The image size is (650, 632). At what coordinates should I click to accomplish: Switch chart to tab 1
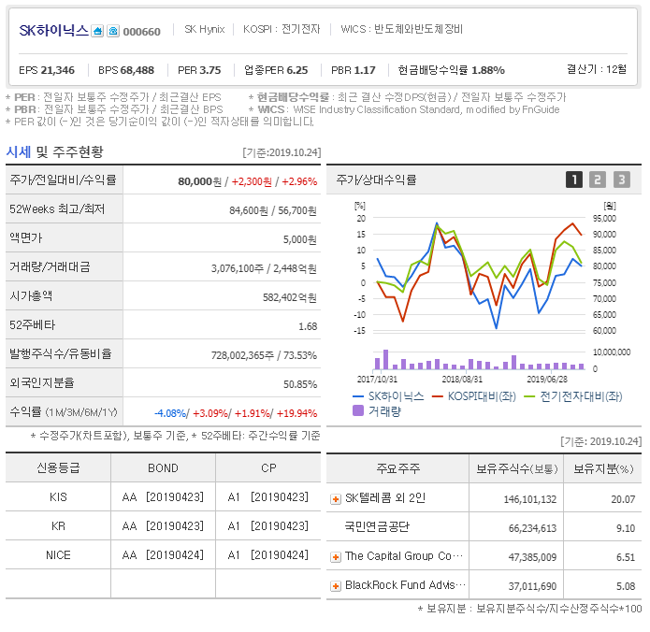click(574, 180)
